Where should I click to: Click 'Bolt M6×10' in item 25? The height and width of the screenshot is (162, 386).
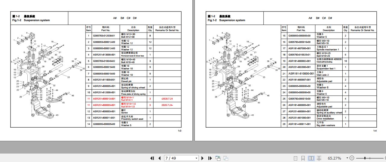323,100
